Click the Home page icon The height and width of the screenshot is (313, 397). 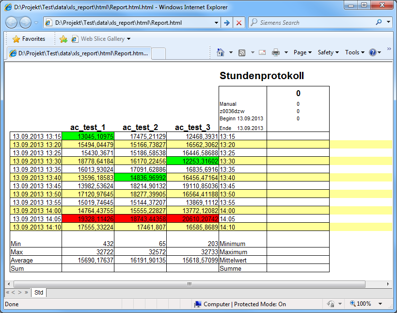click(221, 52)
